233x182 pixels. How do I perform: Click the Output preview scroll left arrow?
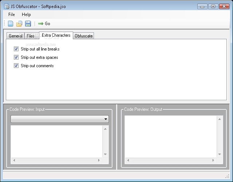pyautogui.click(x=128, y=160)
